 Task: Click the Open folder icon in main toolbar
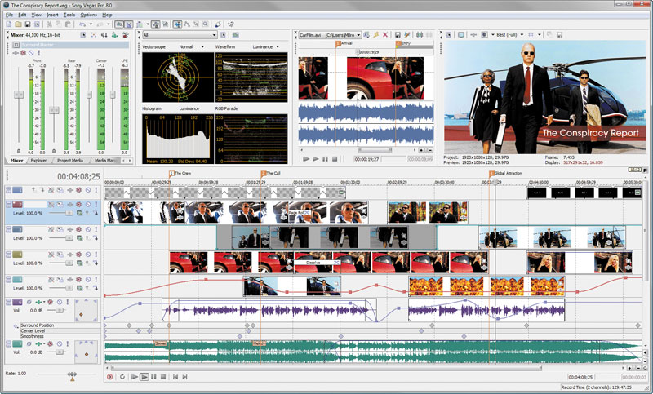[17, 24]
